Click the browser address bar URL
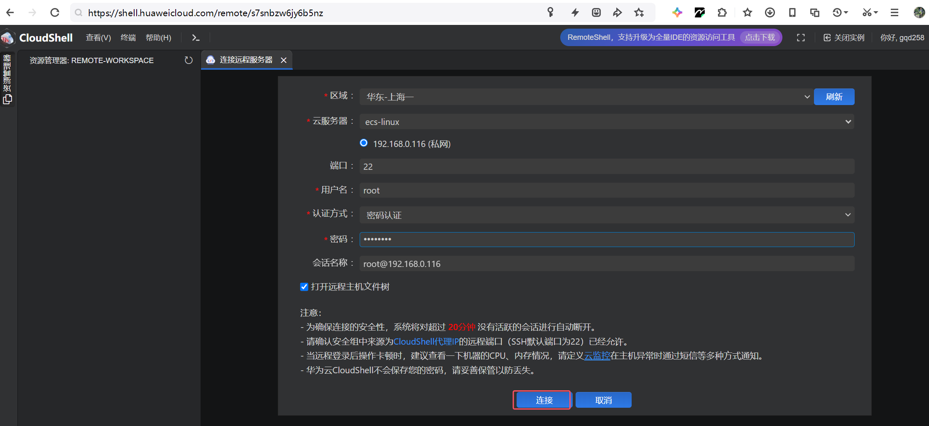This screenshot has height=426, width=929. (x=206, y=13)
